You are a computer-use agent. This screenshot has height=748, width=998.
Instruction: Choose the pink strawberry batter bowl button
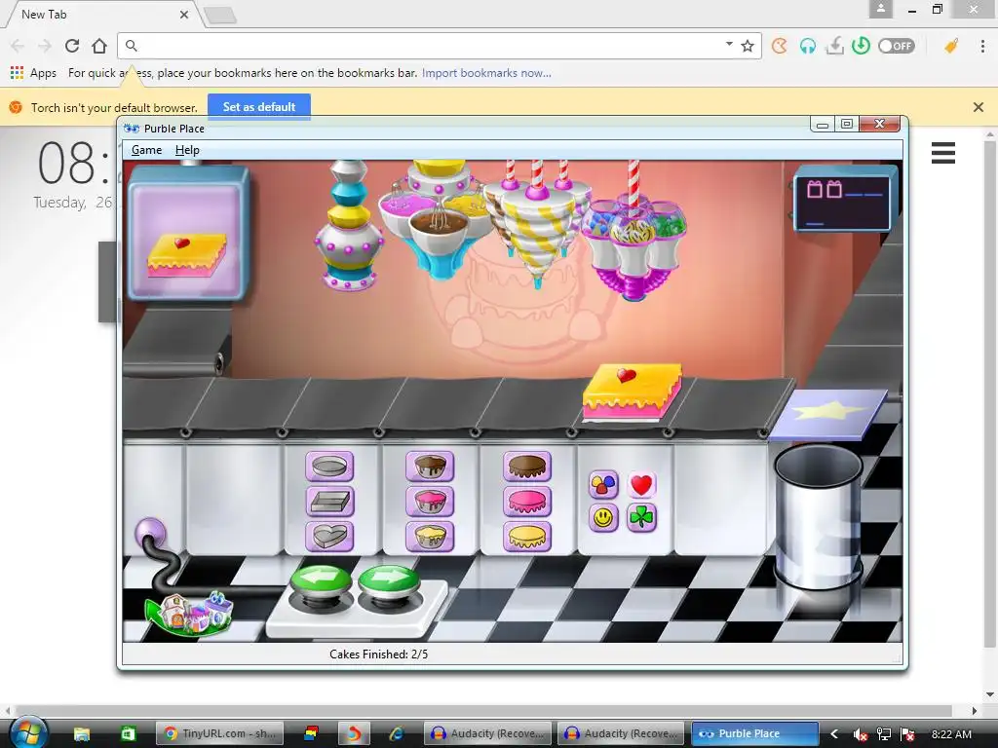[x=430, y=502]
